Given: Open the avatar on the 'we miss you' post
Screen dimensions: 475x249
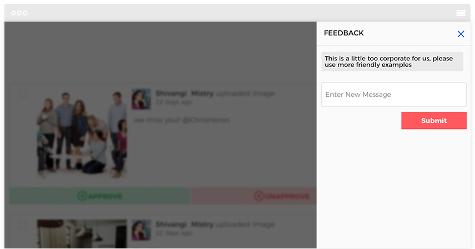Looking at the screenshot, I should click(141, 99).
